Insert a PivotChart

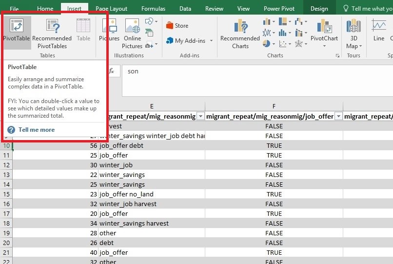click(x=324, y=33)
